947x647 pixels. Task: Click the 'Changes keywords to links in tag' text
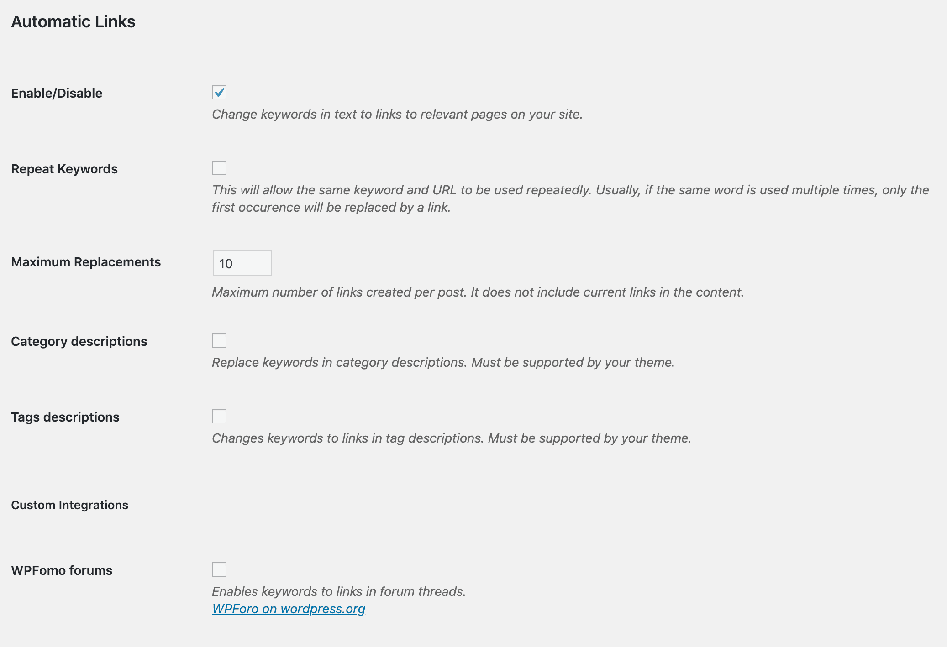pyautogui.click(x=452, y=438)
